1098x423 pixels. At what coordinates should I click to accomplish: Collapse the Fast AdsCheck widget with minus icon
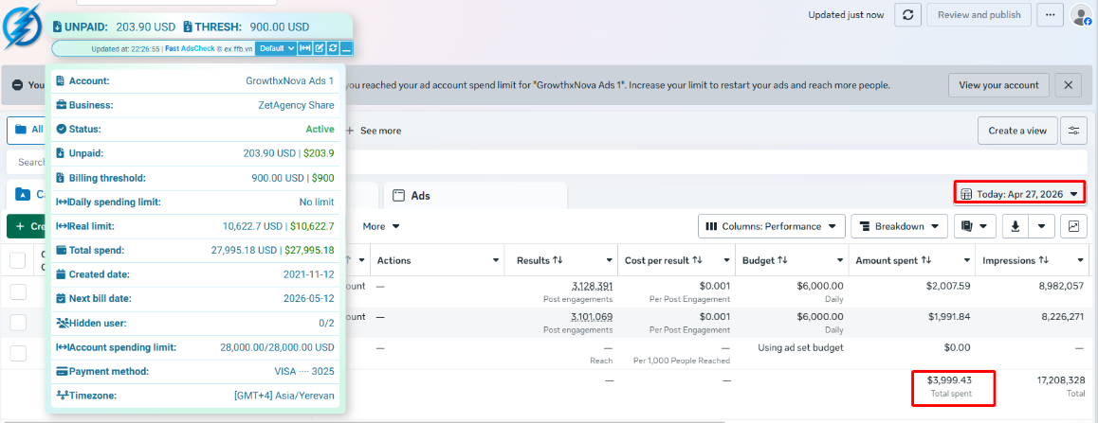pos(347,48)
